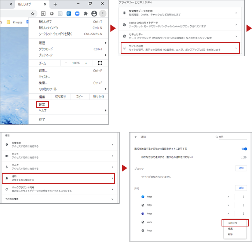Image resolution: width=252 pixels, height=247 pixels.
Task: Expand details of the Facebook site entry
Action: point(228,197)
